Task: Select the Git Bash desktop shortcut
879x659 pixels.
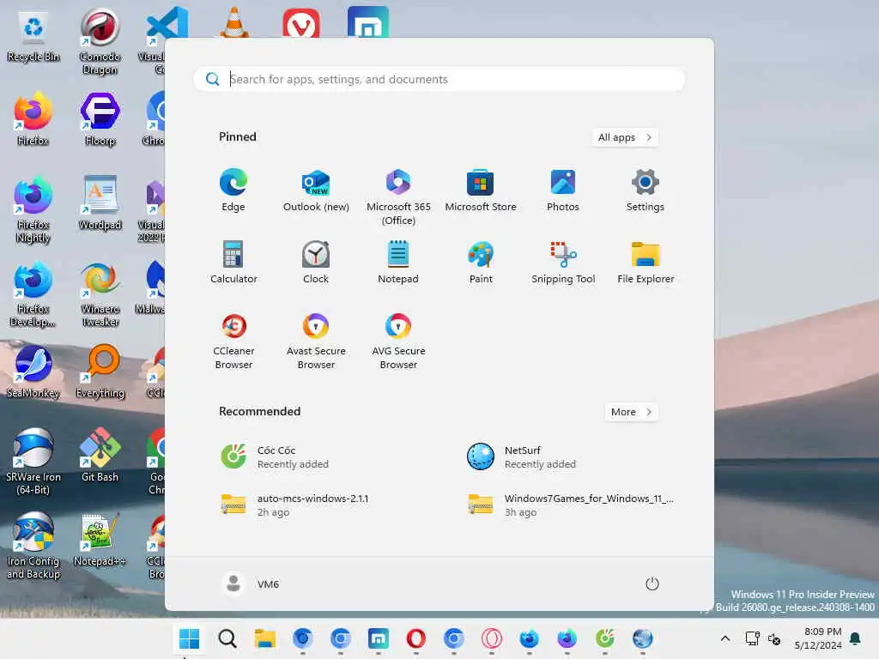Action: [x=100, y=456]
